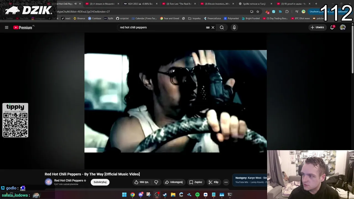
Task: Open the Fear and Greed bookmark
Action: tap(170, 19)
